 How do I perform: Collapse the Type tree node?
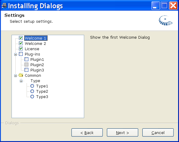pos(21,81)
